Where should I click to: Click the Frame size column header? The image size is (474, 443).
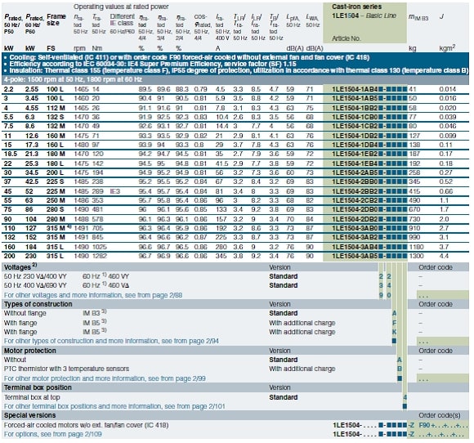point(56,20)
